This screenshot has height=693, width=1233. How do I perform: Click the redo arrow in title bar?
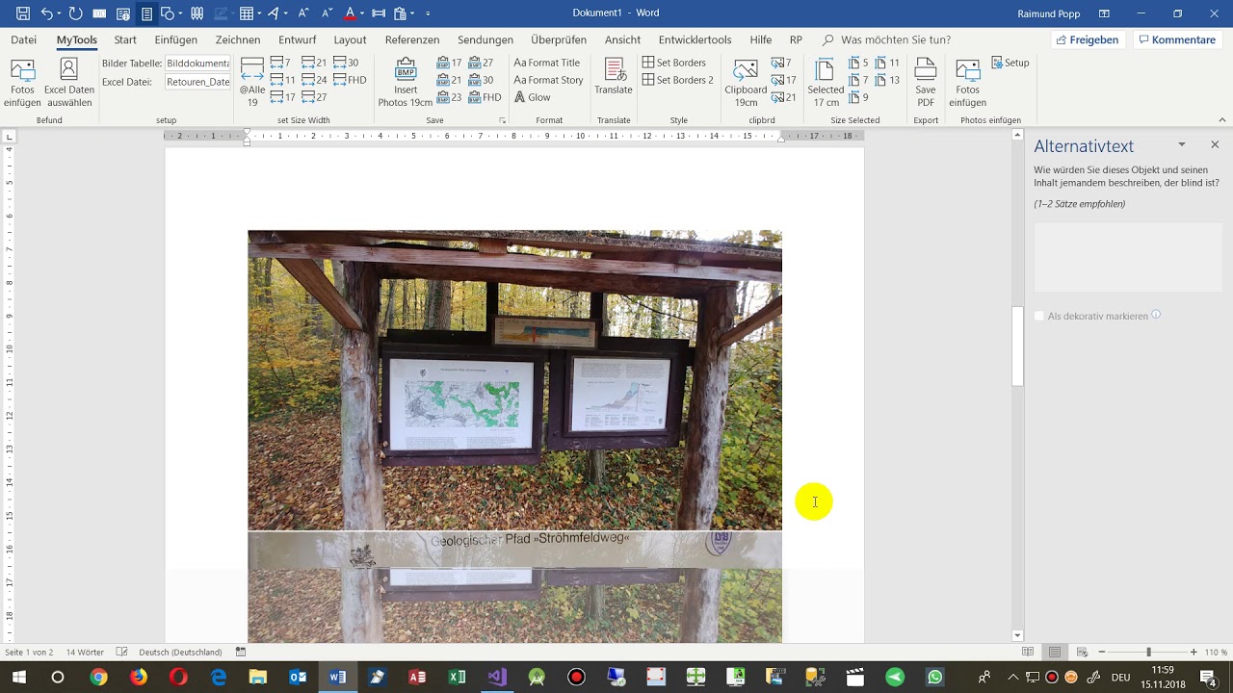pyautogui.click(x=76, y=13)
